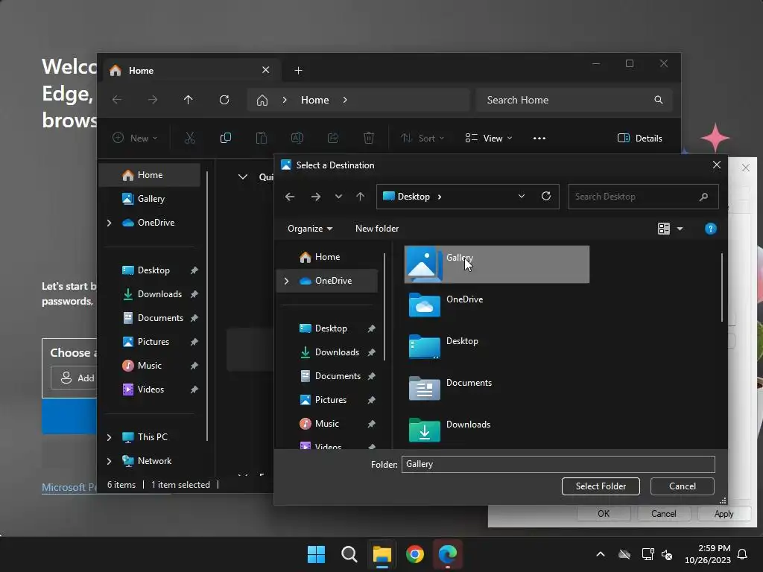Show hidden system tray icons
The height and width of the screenshot is (572, 763).
click(601, 554)
